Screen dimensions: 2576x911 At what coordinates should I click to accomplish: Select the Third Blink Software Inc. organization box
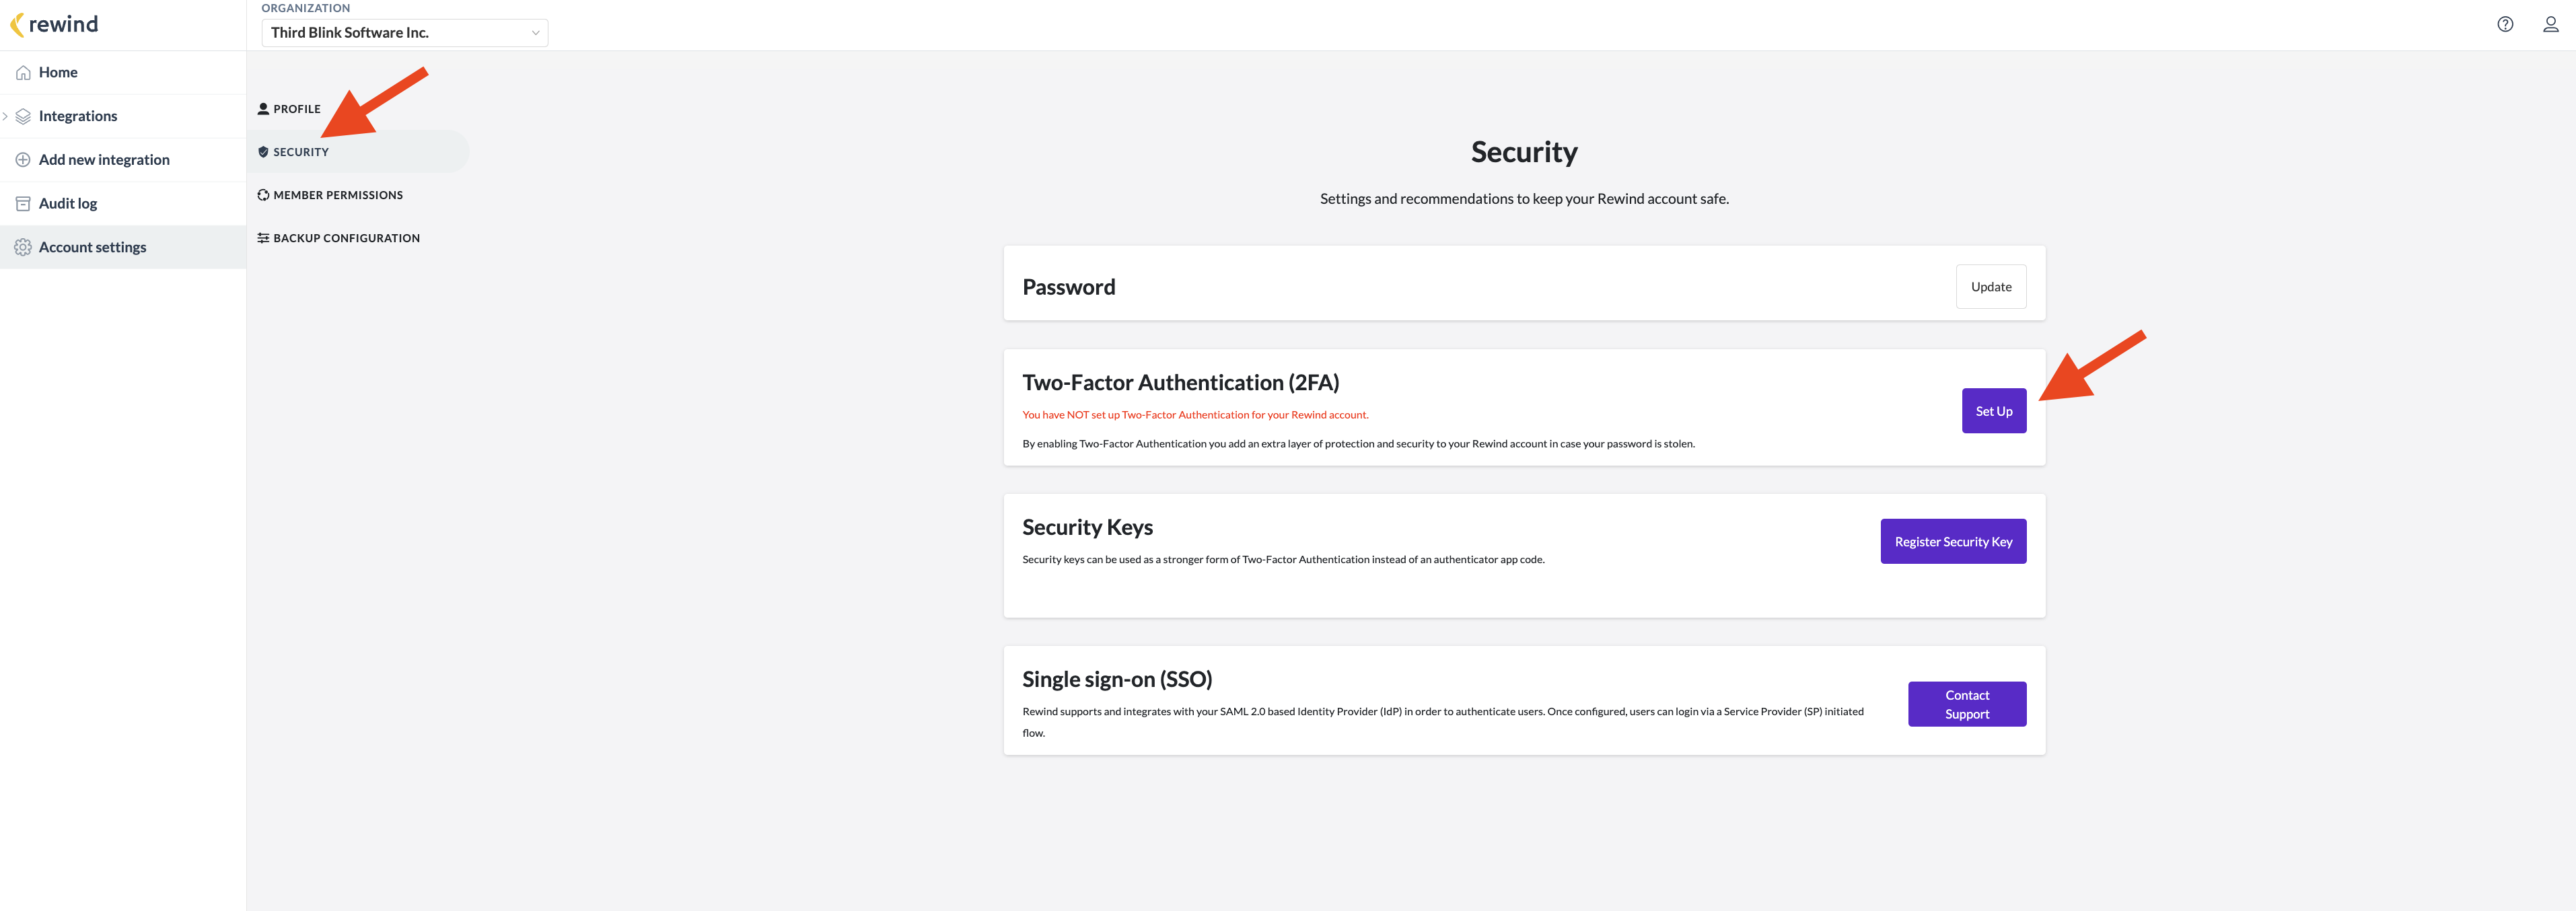[404, 33]
